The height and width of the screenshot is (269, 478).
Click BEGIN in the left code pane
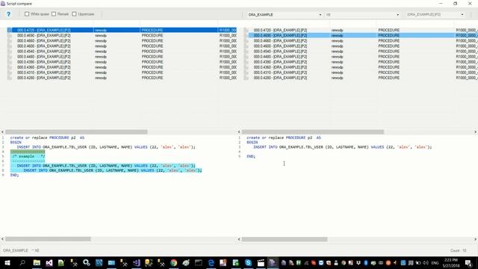pos(16,142)
